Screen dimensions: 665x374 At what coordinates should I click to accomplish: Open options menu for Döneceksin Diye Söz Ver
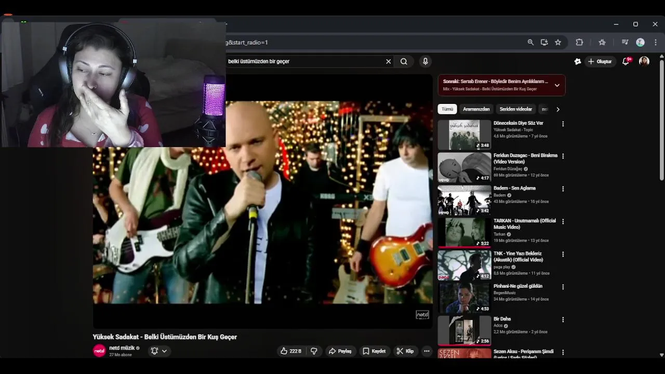click(x=563, y=124)
